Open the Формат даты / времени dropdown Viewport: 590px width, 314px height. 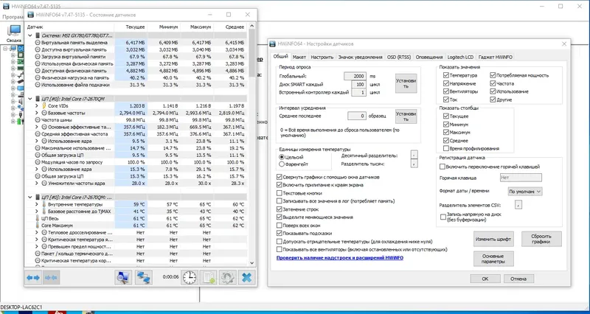(525, 192)
